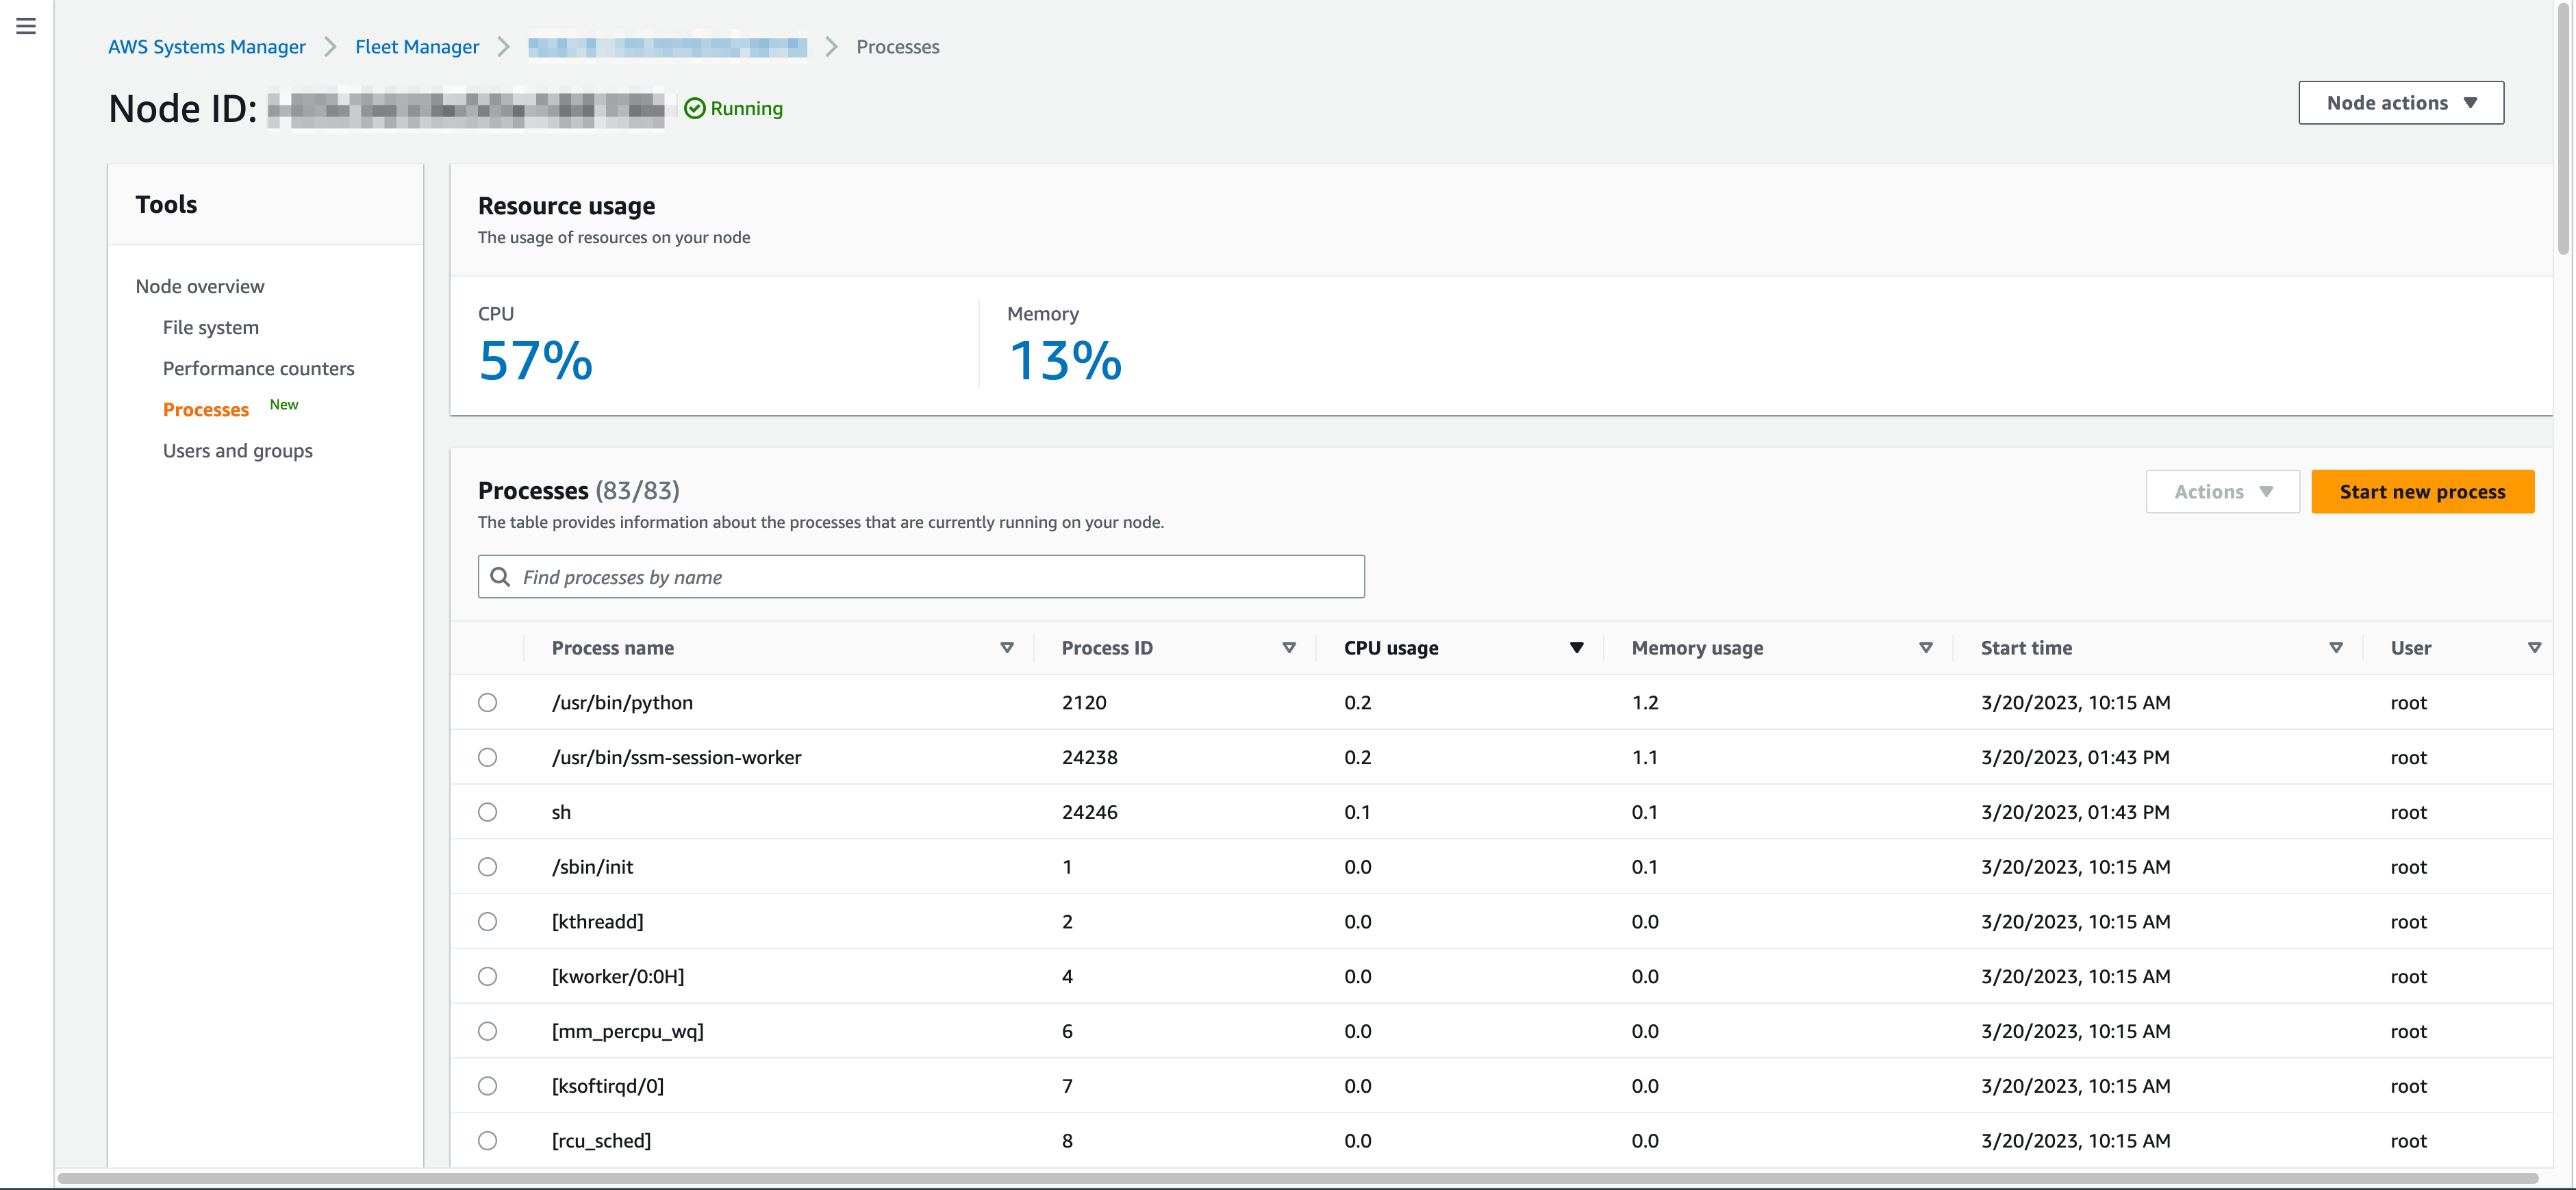Expand the Actions dropdown menu
This screenshot has height=1190, width=2576.
[2222, 492]
